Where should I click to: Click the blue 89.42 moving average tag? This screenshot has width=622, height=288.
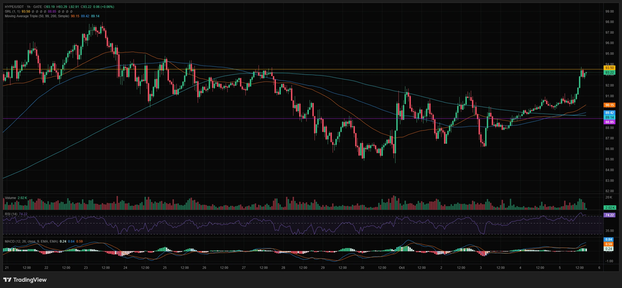coord(610,113)
